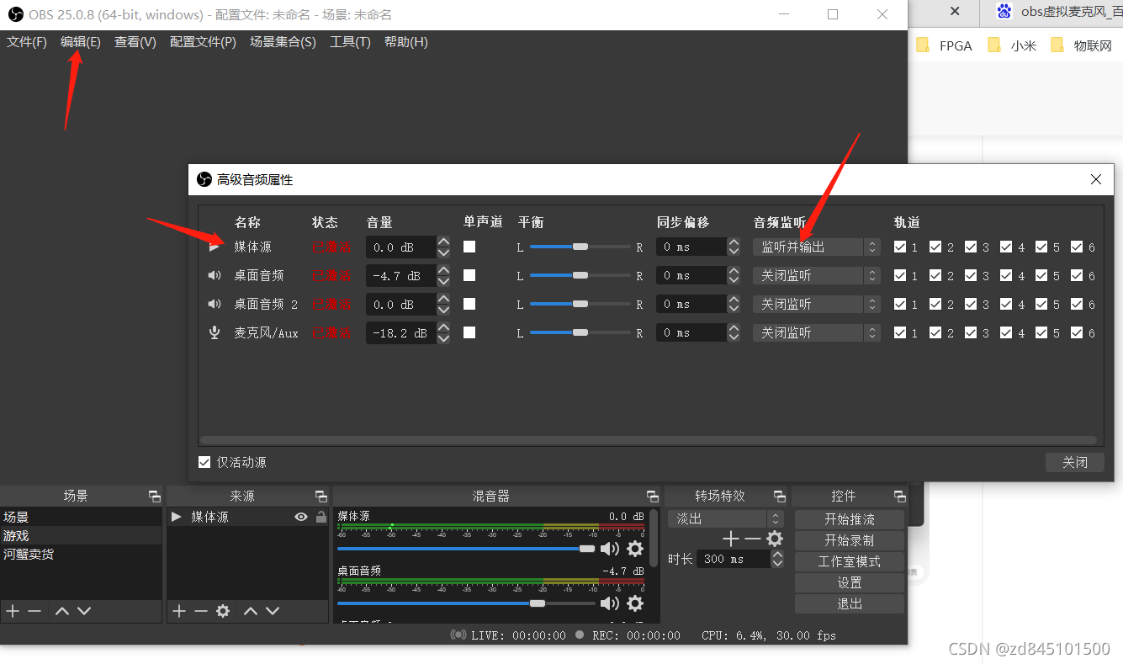Uncheck track 3 for 桌面音频
Viewport: 1123px width, 664px height.
pos(971,275)
